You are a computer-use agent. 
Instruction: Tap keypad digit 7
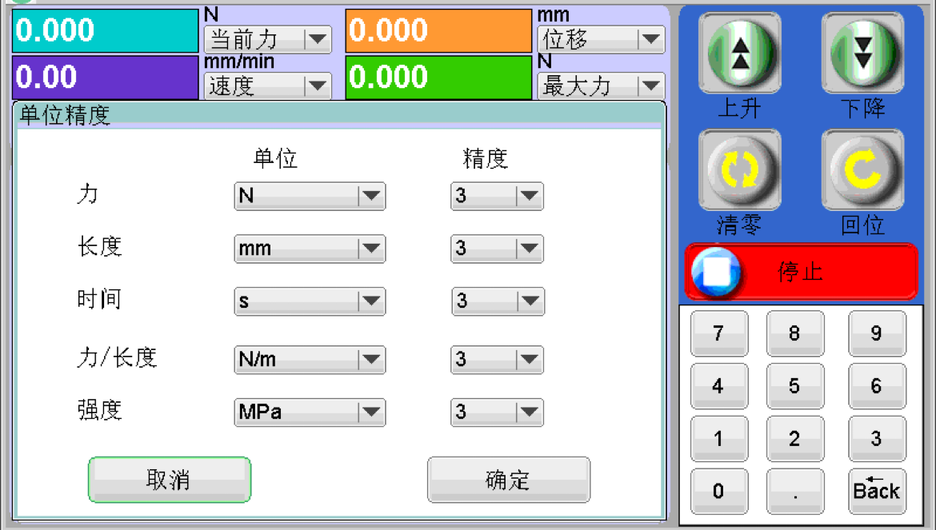point(718,333)
